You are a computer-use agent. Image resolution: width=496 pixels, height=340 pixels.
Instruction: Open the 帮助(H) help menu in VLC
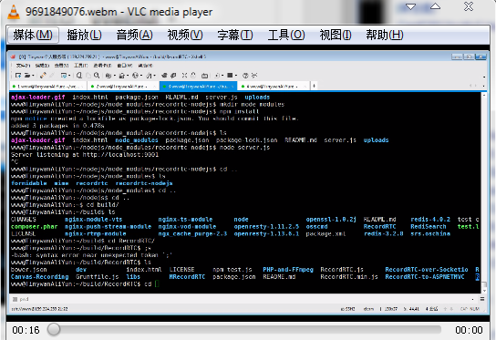pyautogui.click(x=385, y=35)
